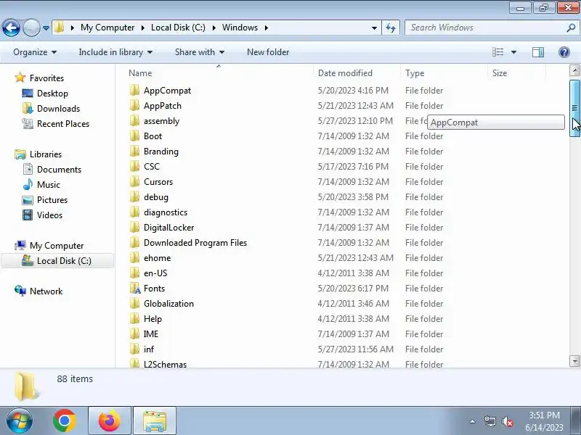581x435 pixels.
Task: Expand the arrow after My Computer breadcrumb
Action: point(142,28)
